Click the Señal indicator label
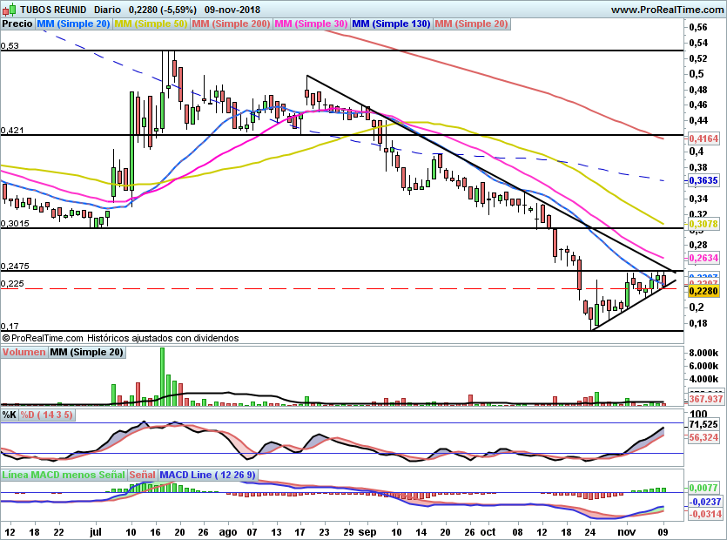Viewport: 727px width, 540px height. [142, 475]
